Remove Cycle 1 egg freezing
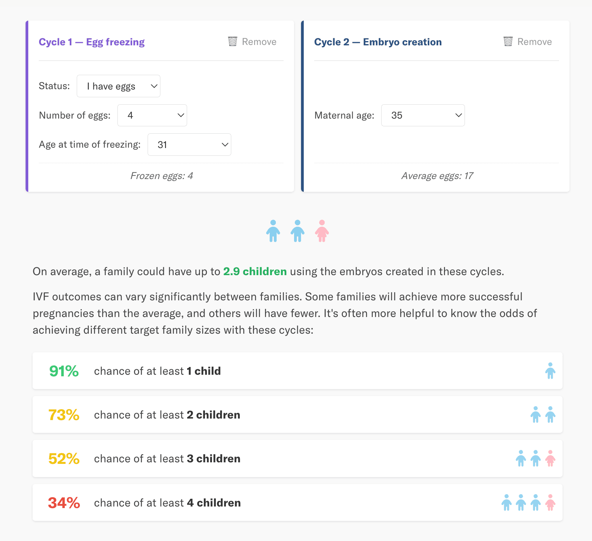Viewport: 592px width, 541px height. [x=252, y=41]
